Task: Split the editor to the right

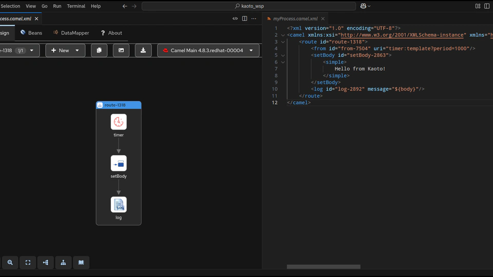Action: tap(244, 18)
